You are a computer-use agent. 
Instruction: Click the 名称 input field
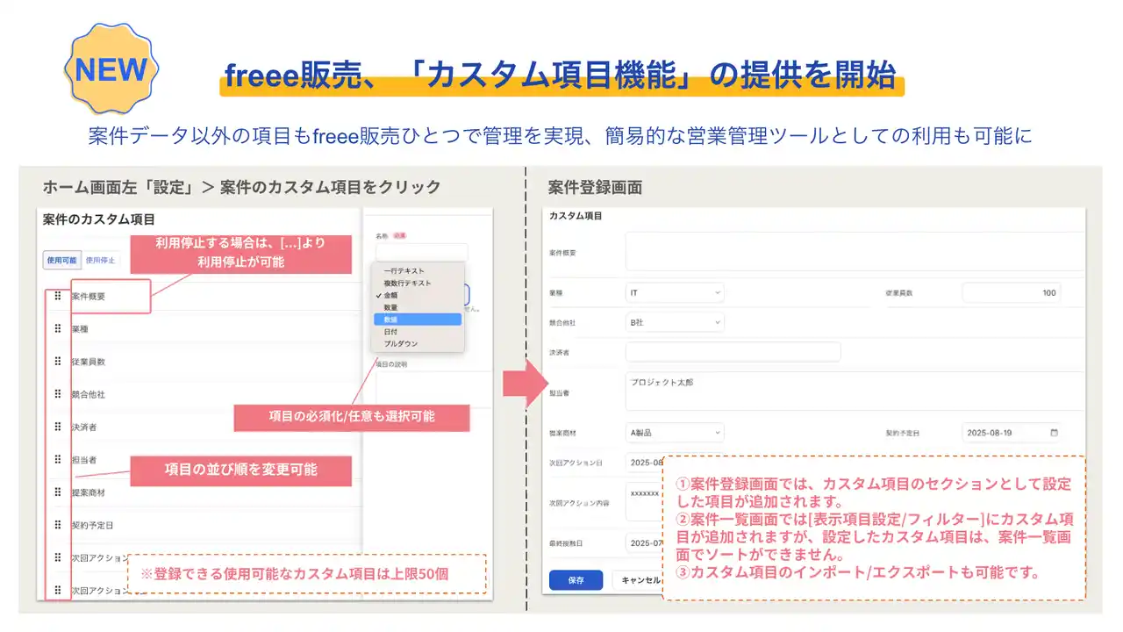tap(422, 251)
